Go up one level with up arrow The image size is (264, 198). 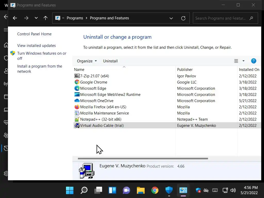click(x=45, y=18)
